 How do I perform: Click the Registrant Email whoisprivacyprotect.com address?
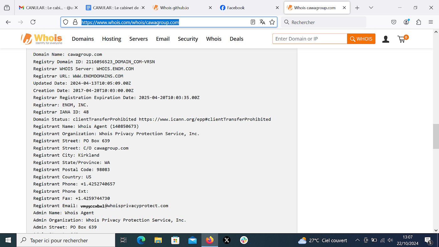coord(124,206)
